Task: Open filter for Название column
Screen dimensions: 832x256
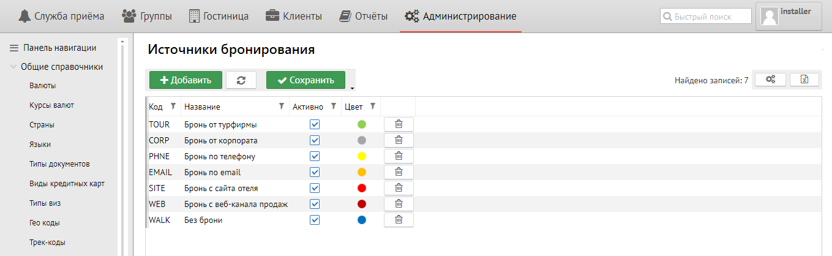Action: click(281, 106)
